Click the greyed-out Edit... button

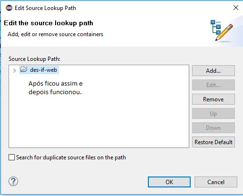coord(214,85)
